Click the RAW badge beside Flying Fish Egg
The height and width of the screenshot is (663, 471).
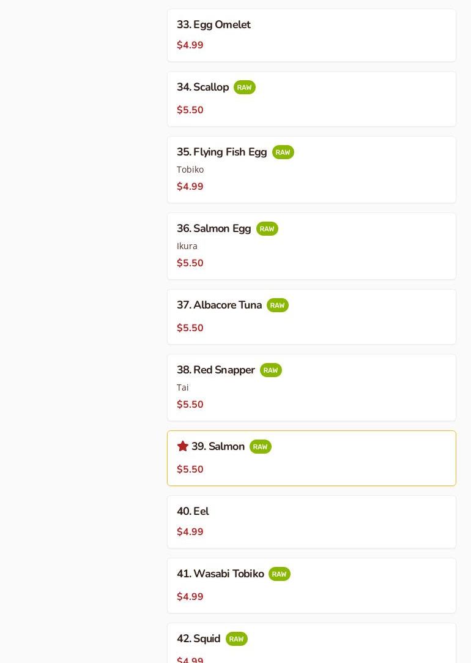(283, 152)
